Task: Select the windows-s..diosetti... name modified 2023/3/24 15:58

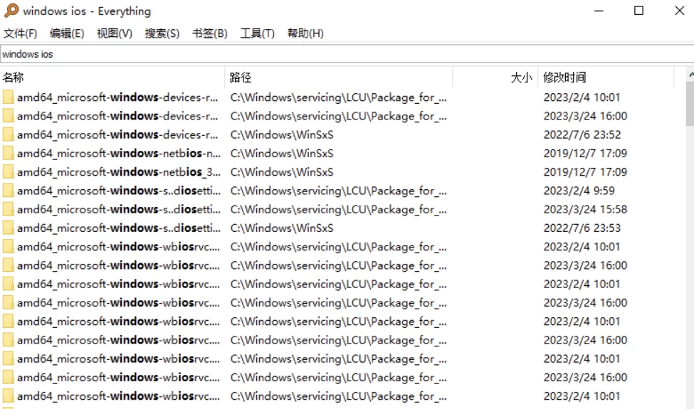Action: pyautogui.click(x=119, y=209)
